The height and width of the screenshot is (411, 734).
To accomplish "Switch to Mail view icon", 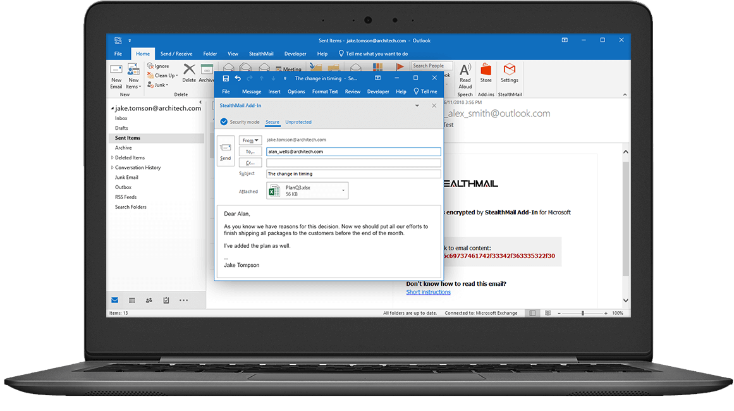I will [x=114, y=300].
